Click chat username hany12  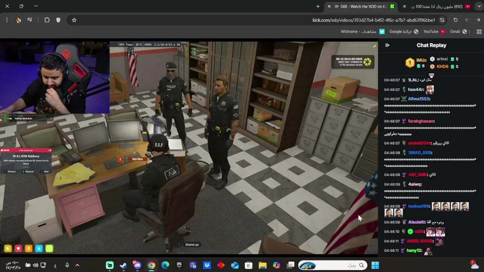click(414, 250)
